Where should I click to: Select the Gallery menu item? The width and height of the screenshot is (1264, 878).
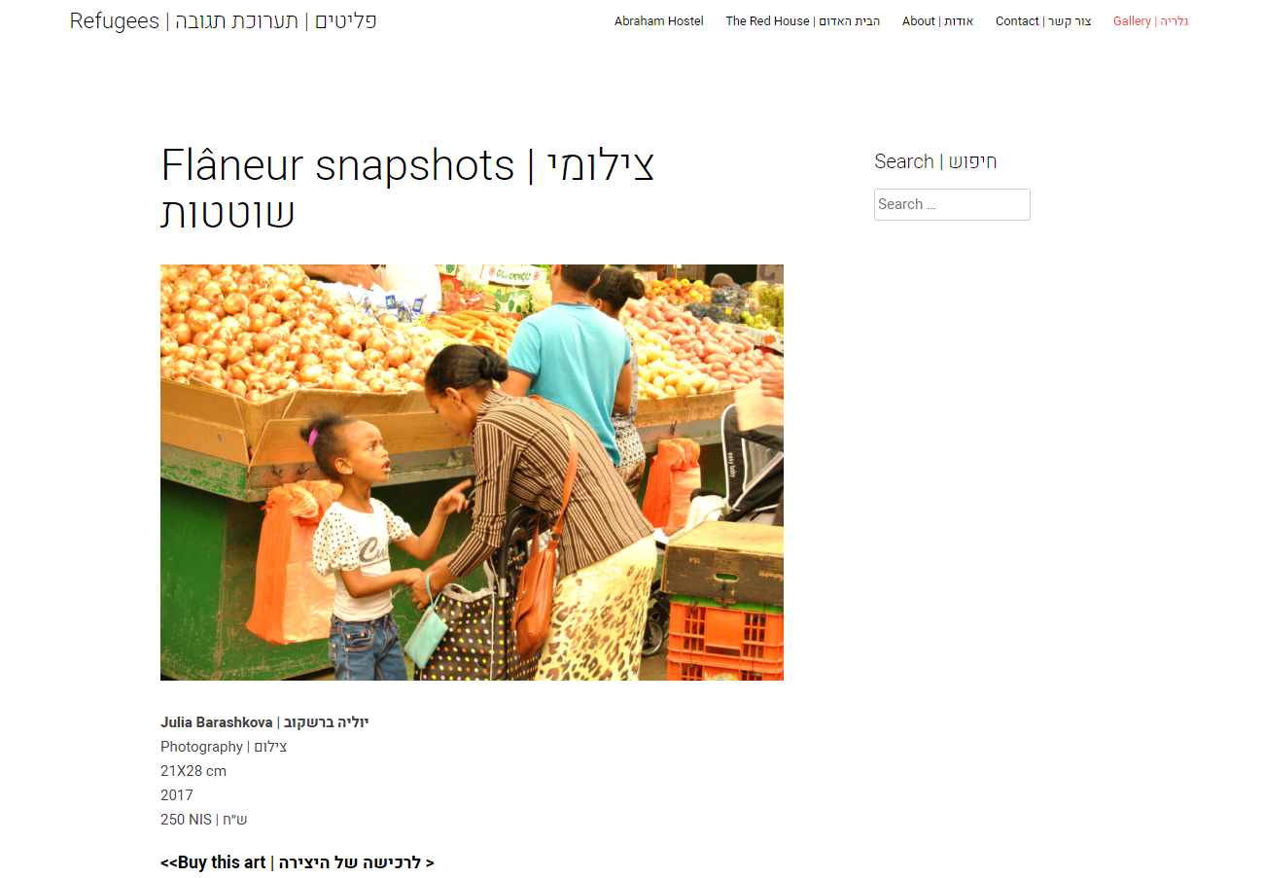pos(1150,21)
